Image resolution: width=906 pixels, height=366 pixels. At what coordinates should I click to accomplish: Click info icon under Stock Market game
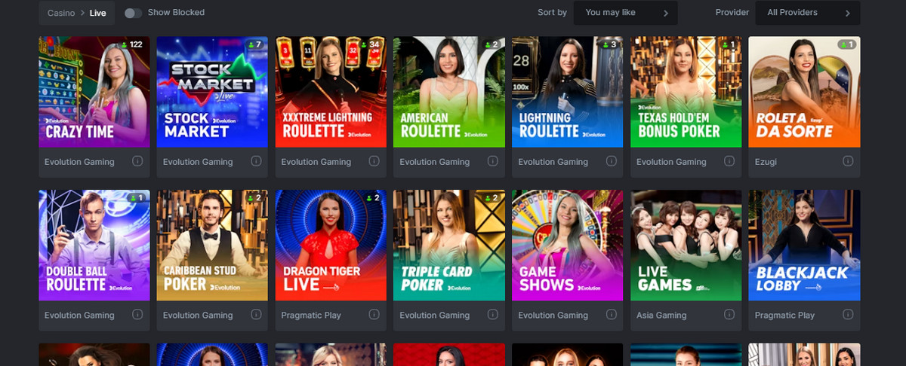[x=256, y=161]
